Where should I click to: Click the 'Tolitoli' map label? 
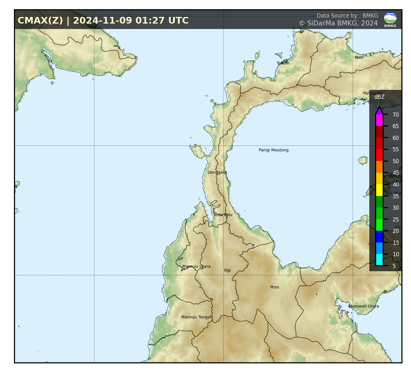coord(283,63)
